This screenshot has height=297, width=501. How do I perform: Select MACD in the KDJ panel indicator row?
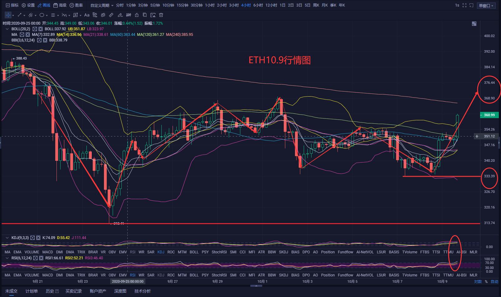pos(48,252)
